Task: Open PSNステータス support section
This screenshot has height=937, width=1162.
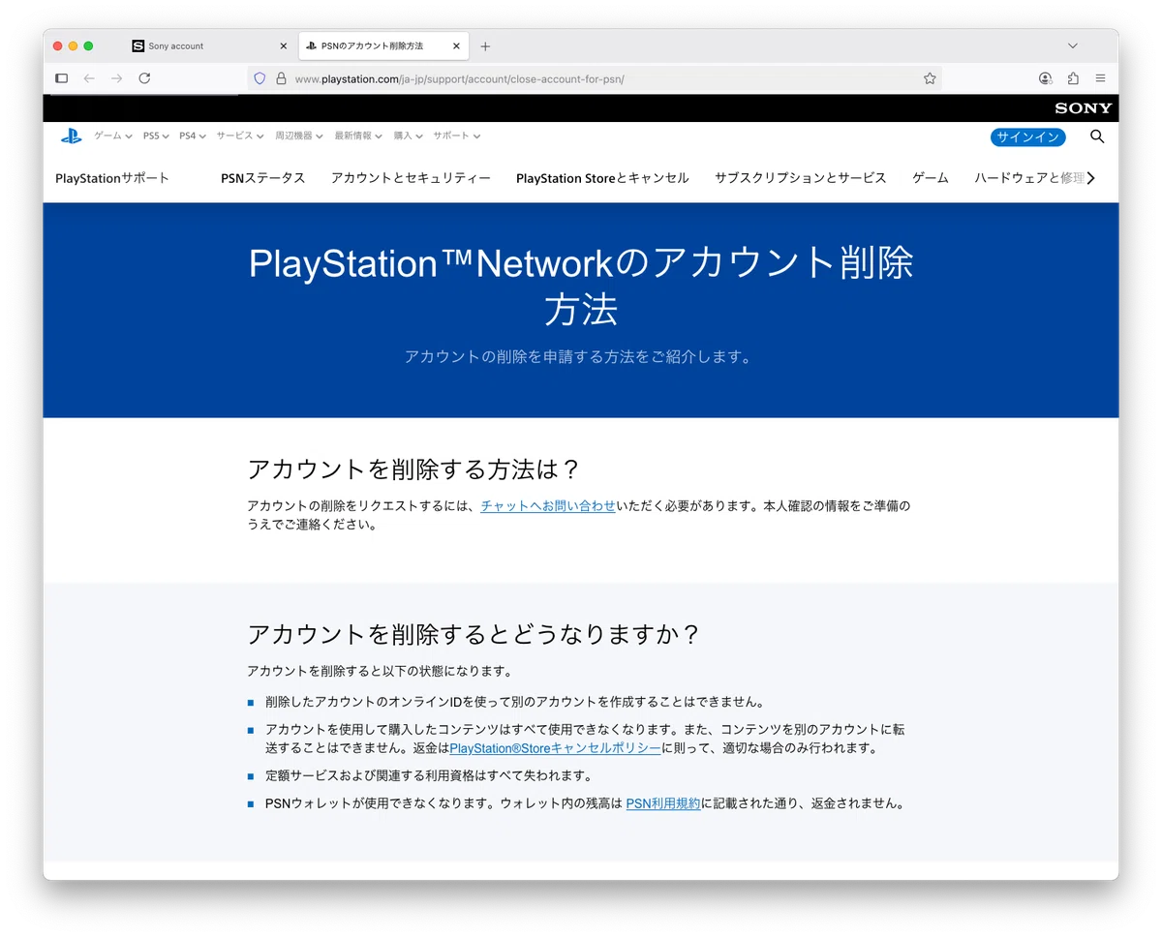Action: tap(263, 178)
